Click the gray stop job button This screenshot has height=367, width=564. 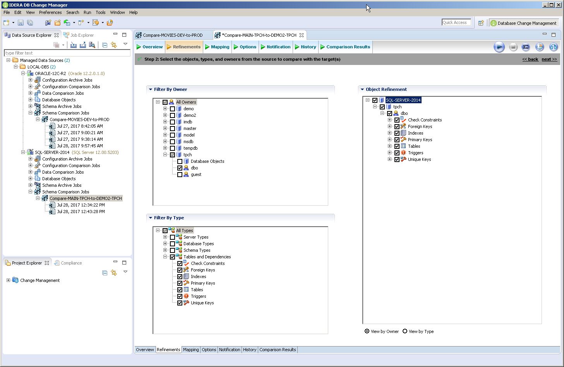tap(513, 47)
